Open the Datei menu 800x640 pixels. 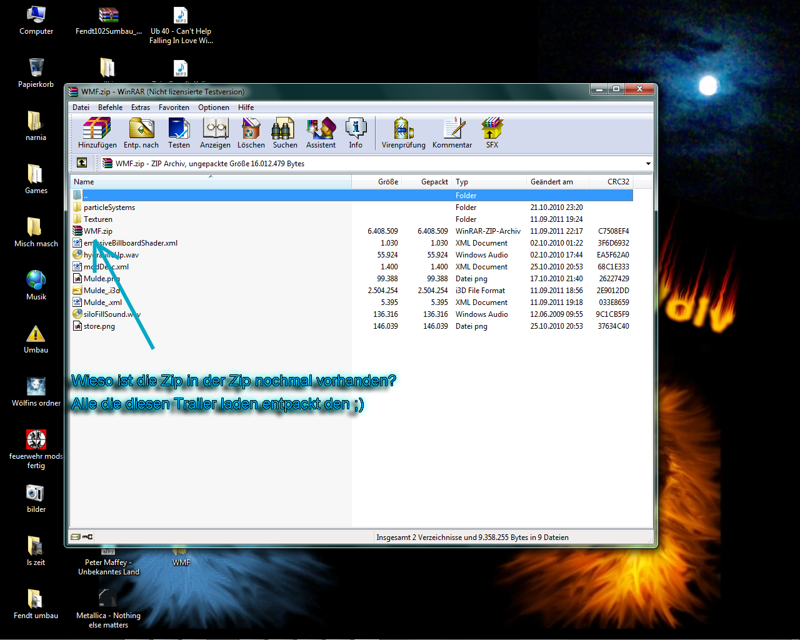[x=81, y=107]
